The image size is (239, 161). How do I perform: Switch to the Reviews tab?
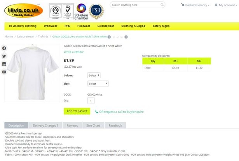pos(72,126)
